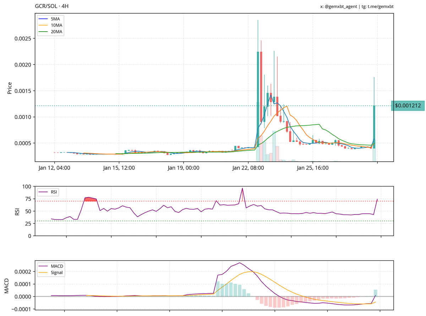The height and width of the screenshot is (316, 426).
Task: Select the blue 5MA legend line swatch
Action: [x=43, y=18]
